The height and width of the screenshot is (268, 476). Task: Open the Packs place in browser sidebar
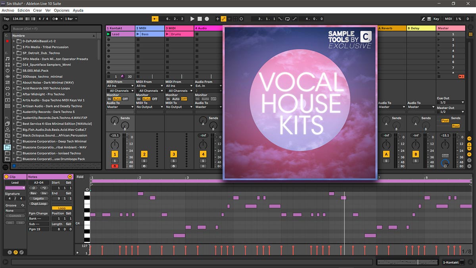click(8, 123)
